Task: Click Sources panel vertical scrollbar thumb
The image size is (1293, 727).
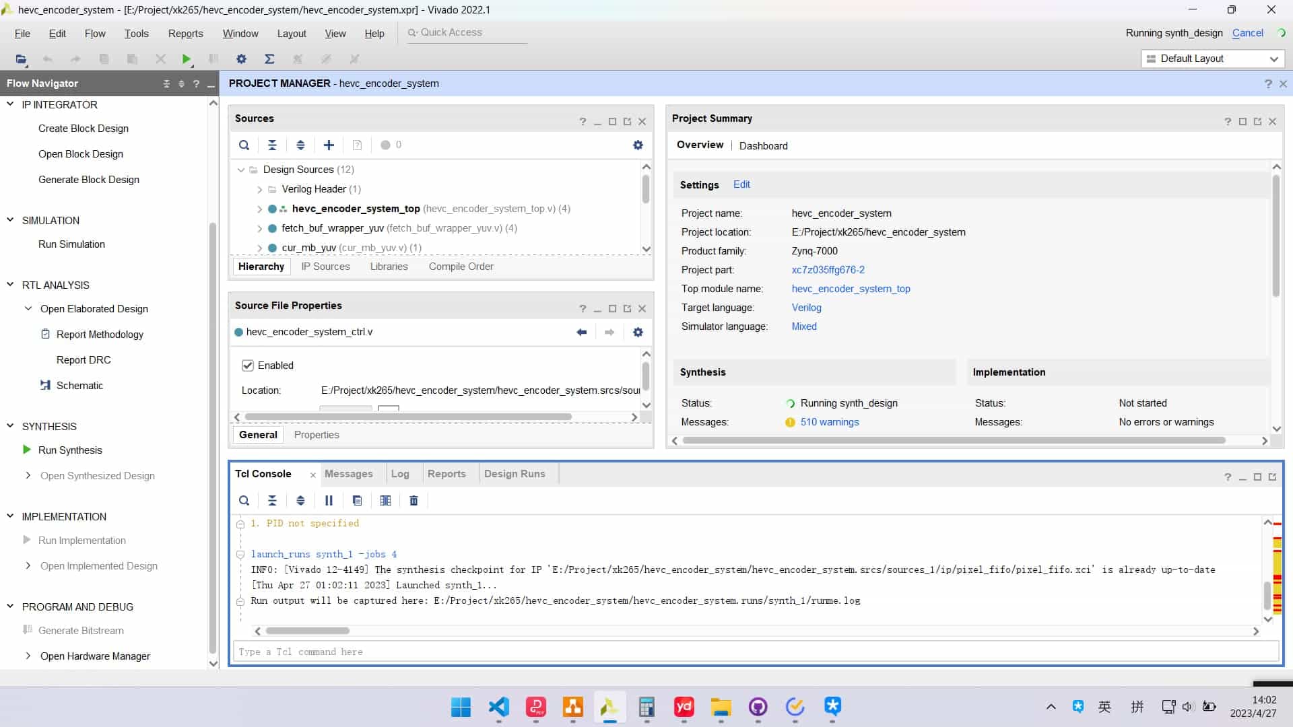Action: click(646, 189)
